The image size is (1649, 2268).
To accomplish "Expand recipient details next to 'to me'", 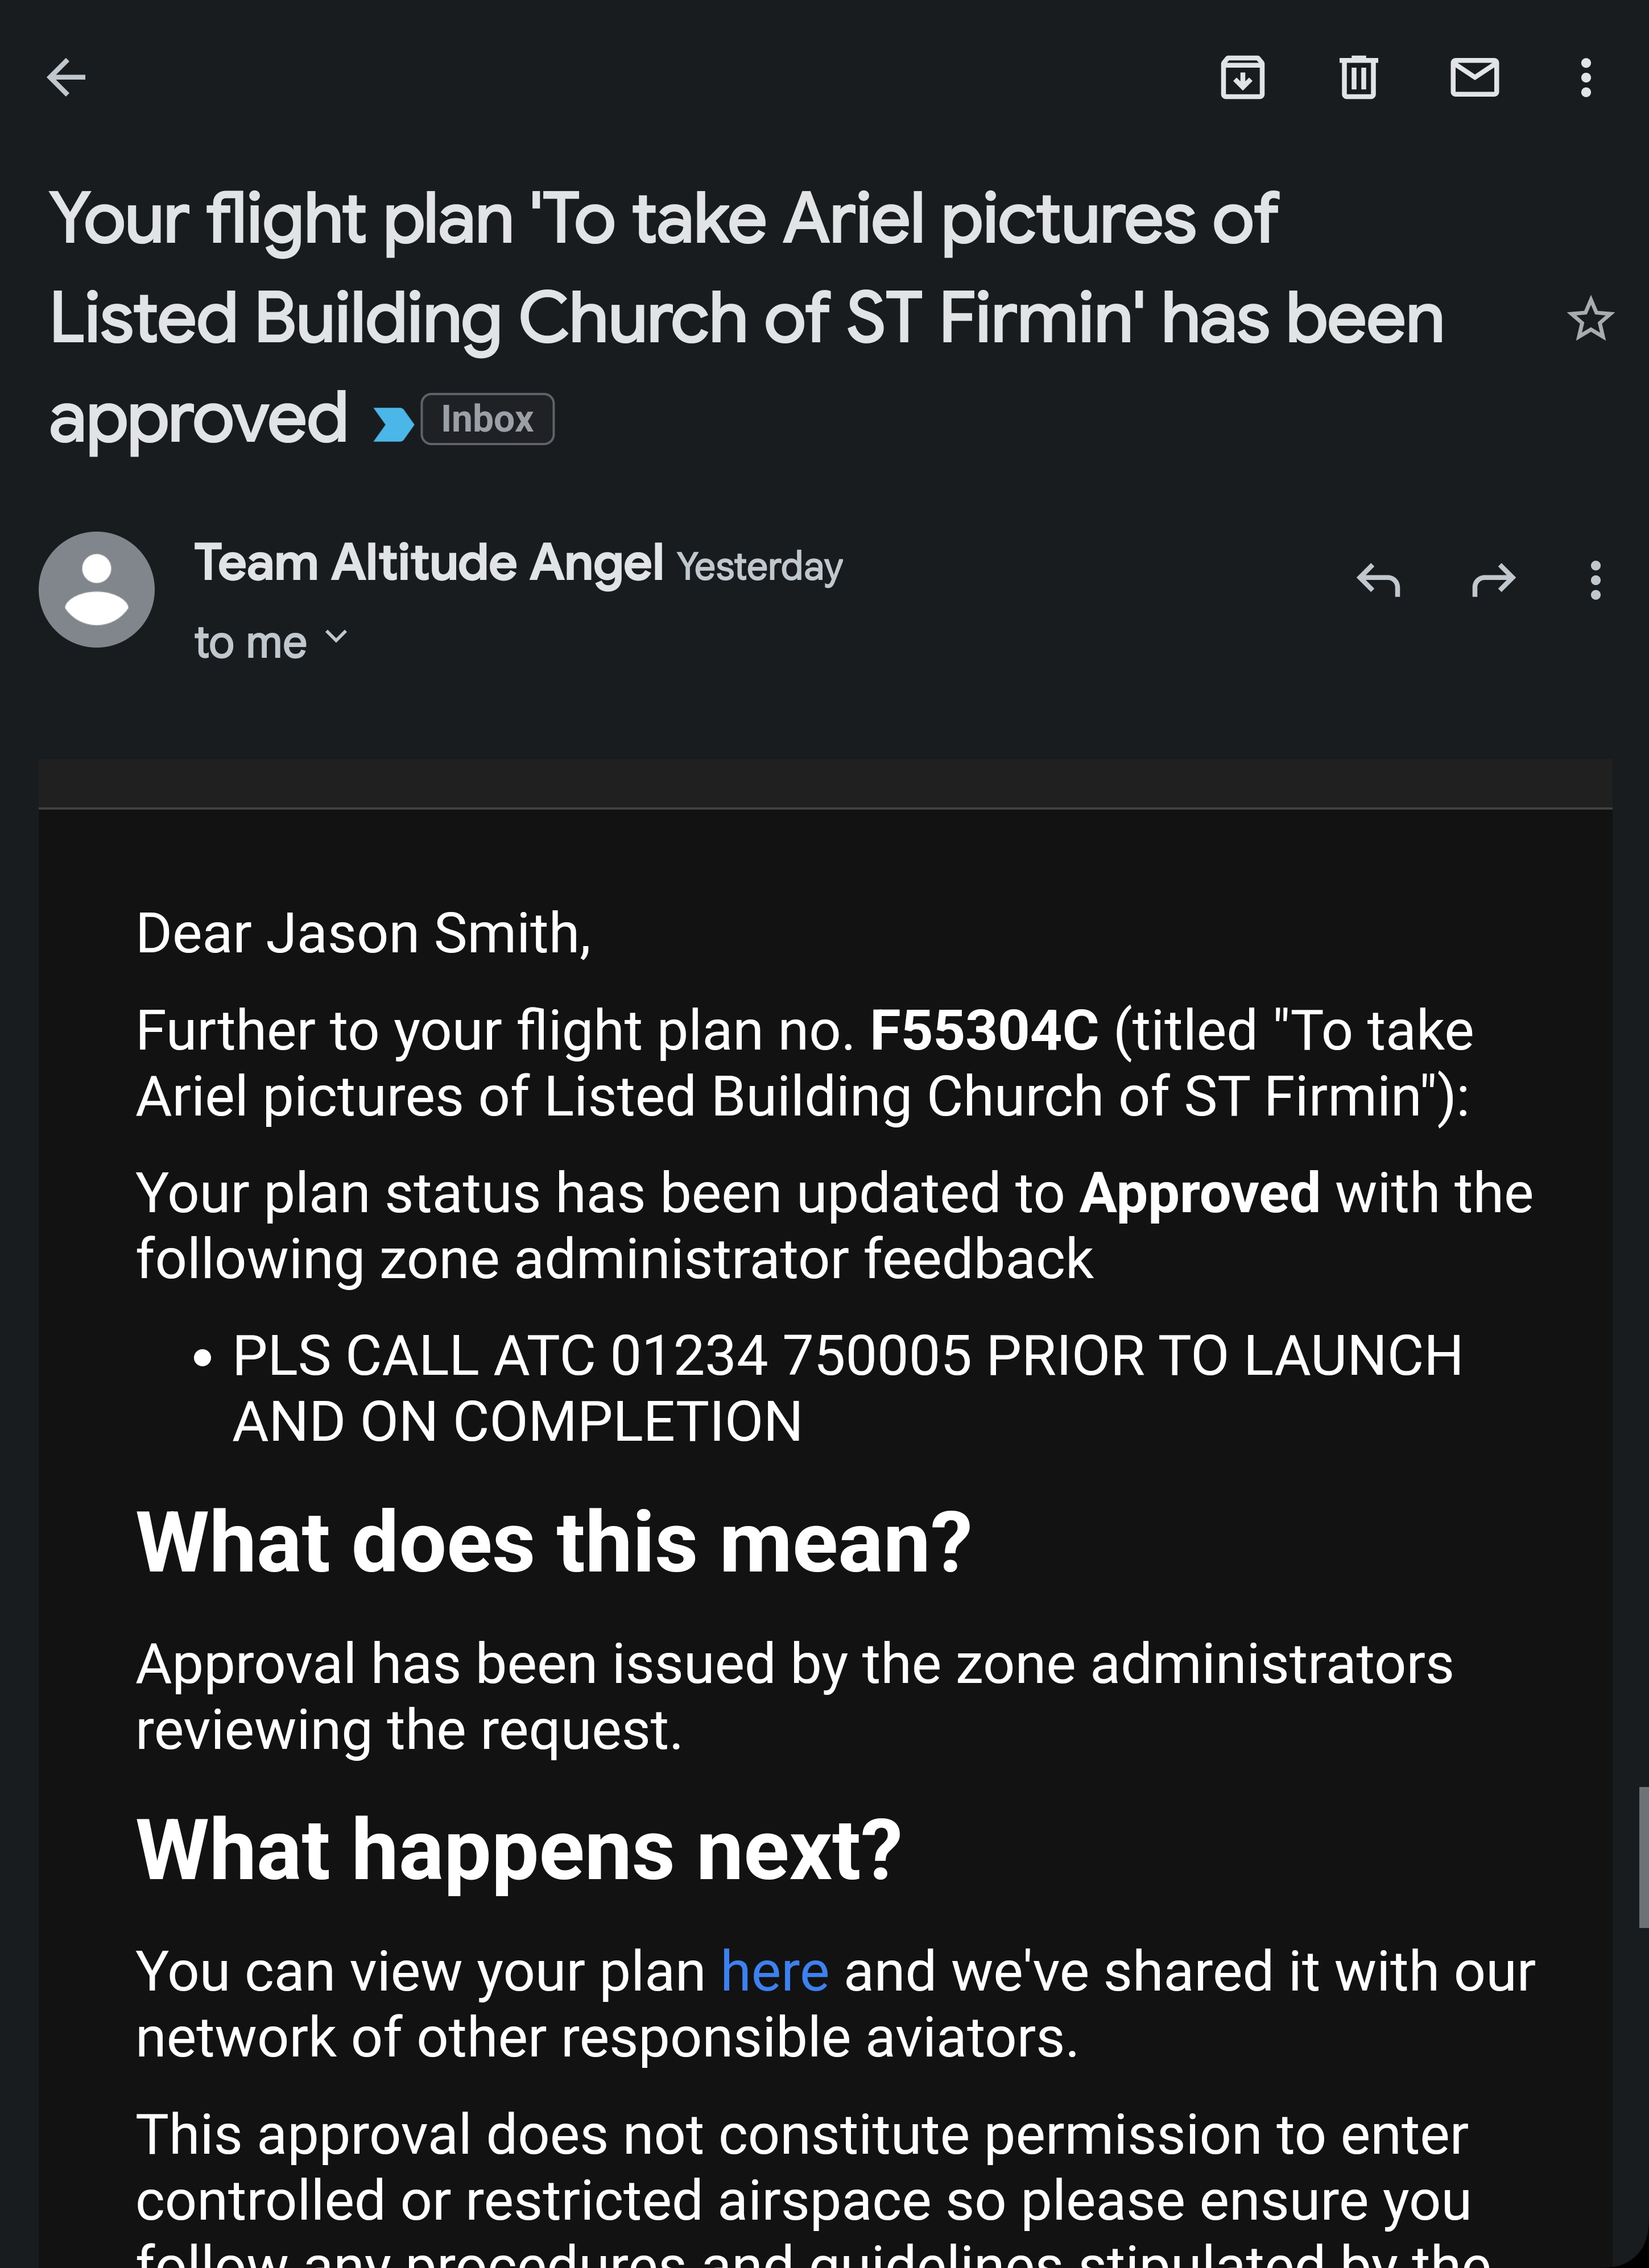I will pos(337,637).
